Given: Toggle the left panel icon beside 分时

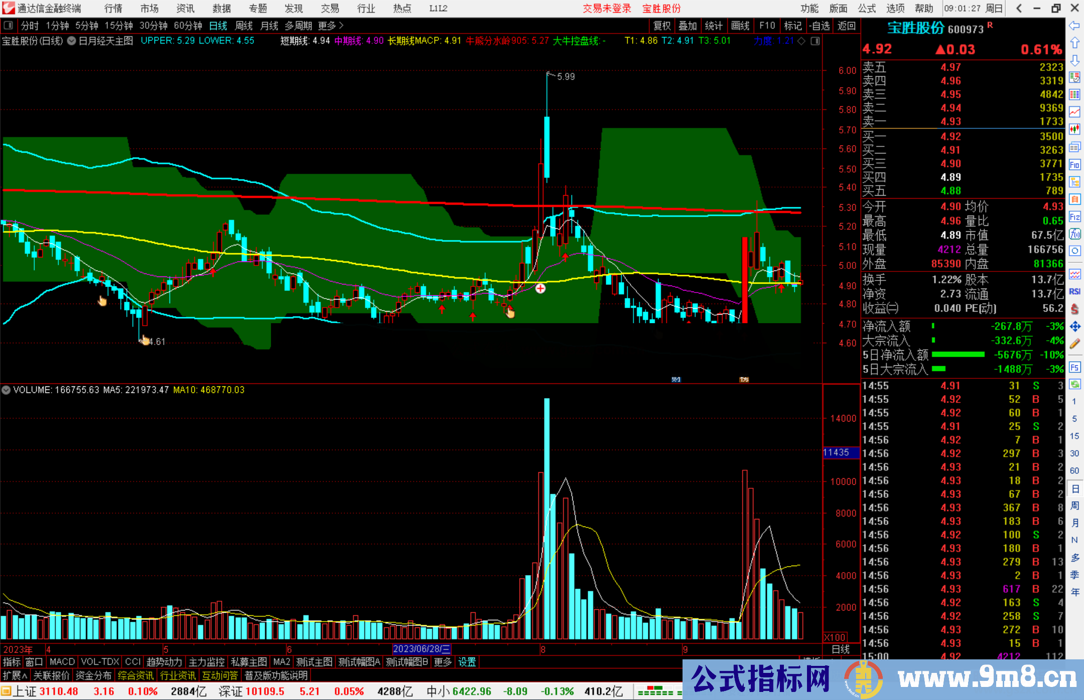Looking at the screenshot, I should (x=9, y=25).
